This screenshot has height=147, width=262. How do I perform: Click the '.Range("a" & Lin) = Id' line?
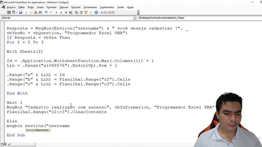(36, 75)
